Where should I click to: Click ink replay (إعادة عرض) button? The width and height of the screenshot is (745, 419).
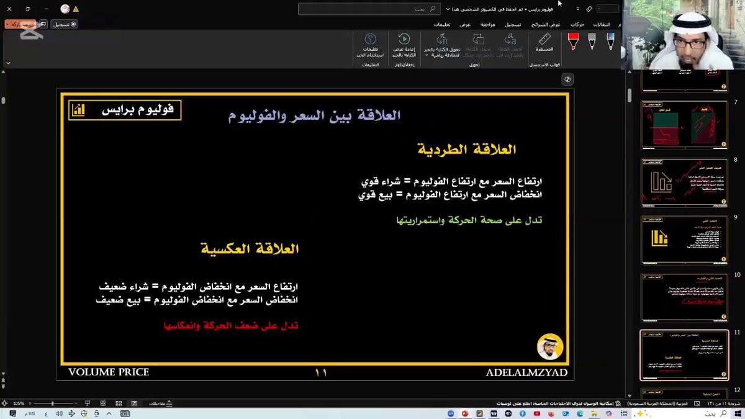click(x=404, y=45)
